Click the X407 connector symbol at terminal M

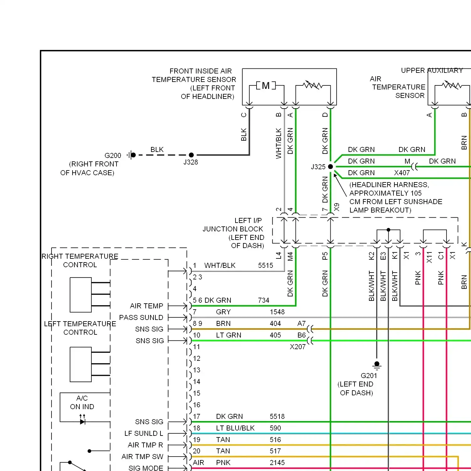[x=414, y=167]
